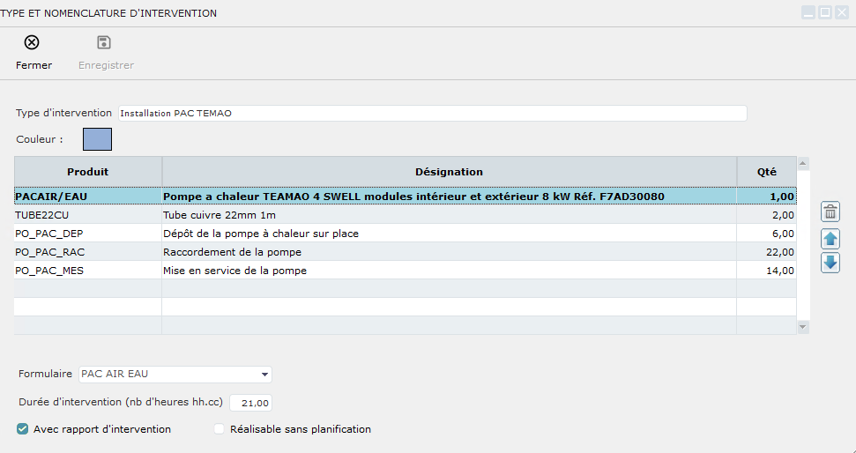Close window with title bar X
The width and height of the screenshot is (856, 453).
pyautogui.click(x=841, y=12)
